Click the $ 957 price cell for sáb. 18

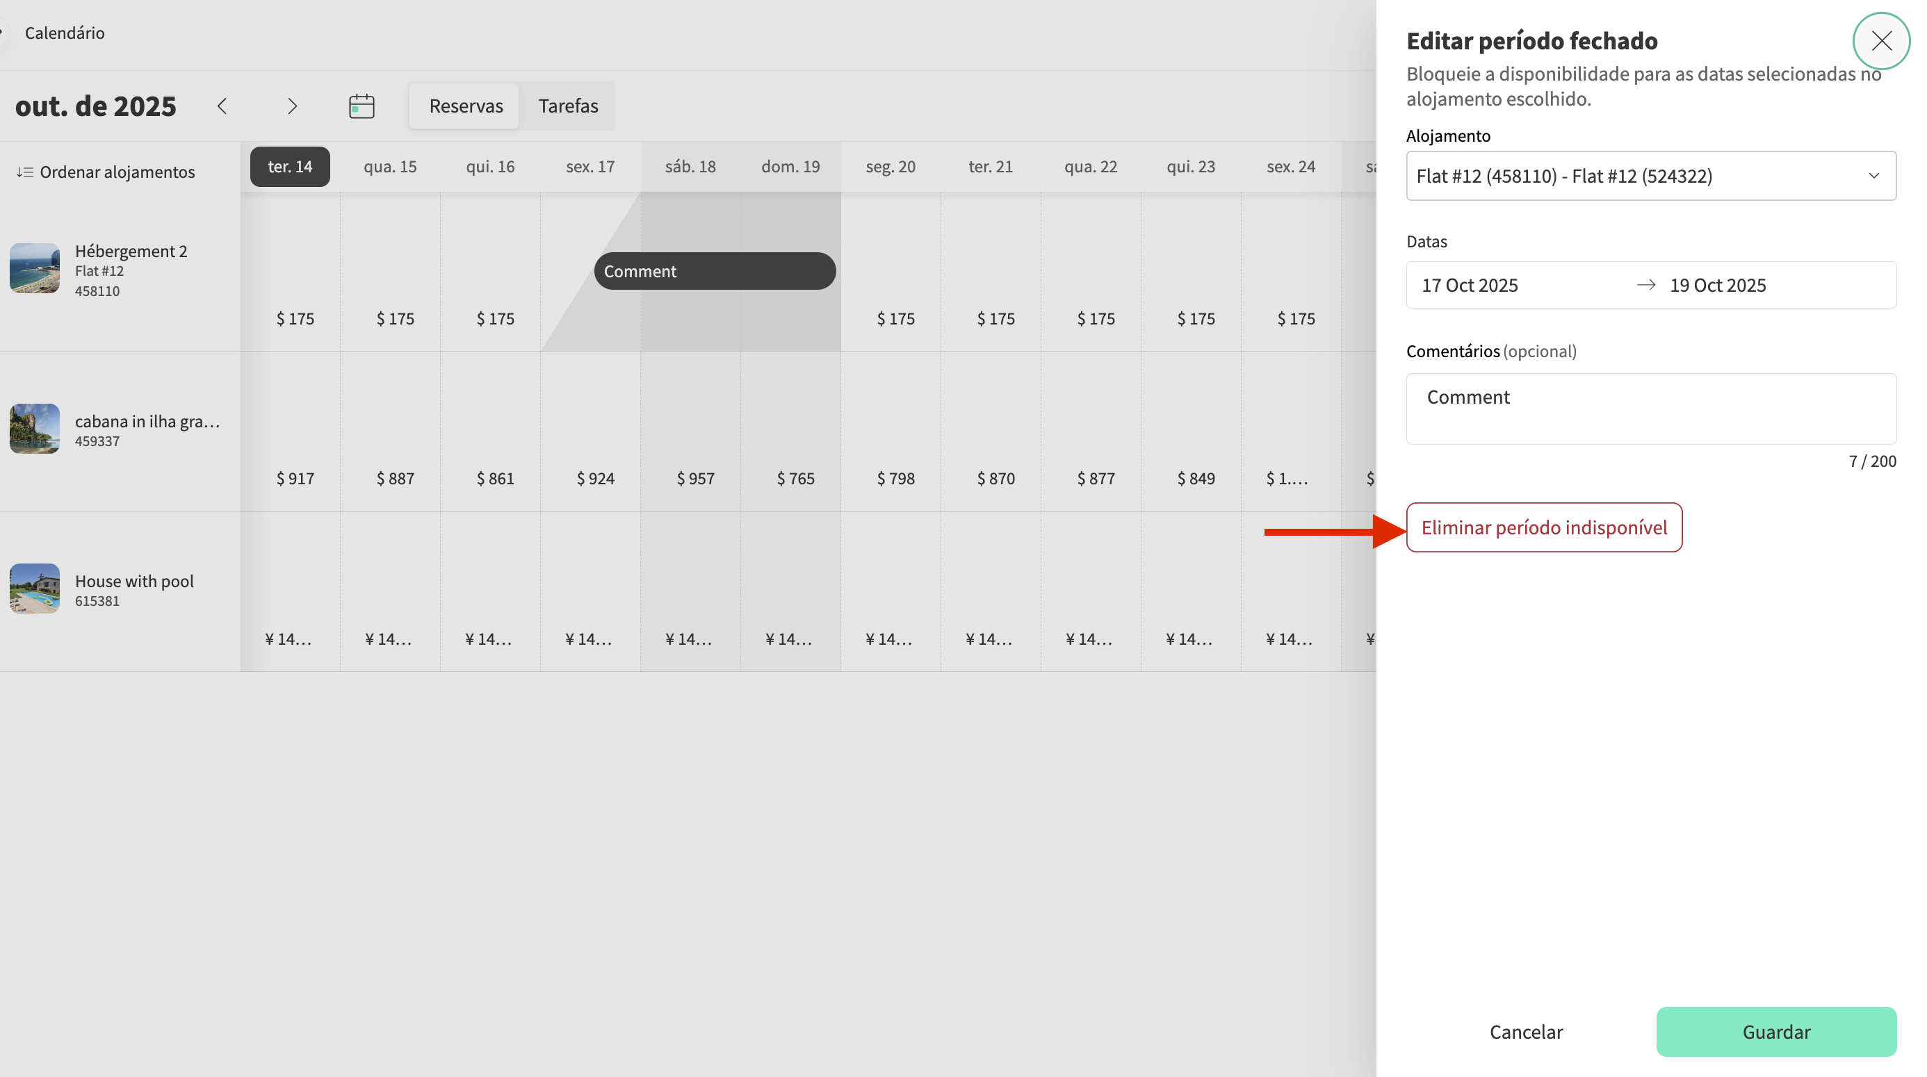695,479
